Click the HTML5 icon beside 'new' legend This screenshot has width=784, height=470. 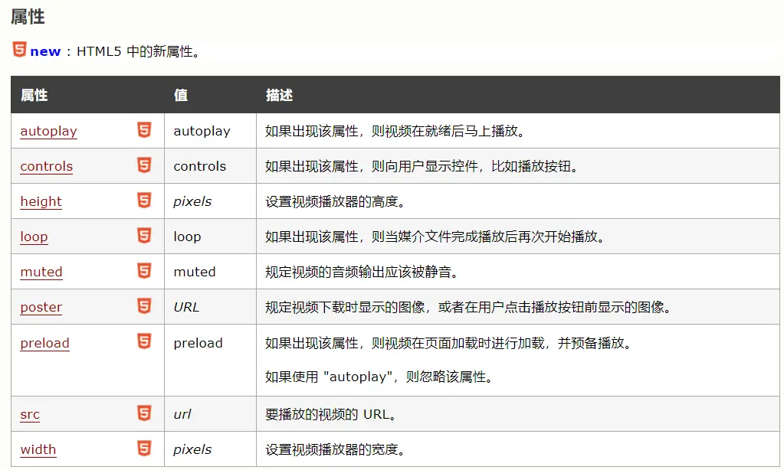(x=19, y=50)
